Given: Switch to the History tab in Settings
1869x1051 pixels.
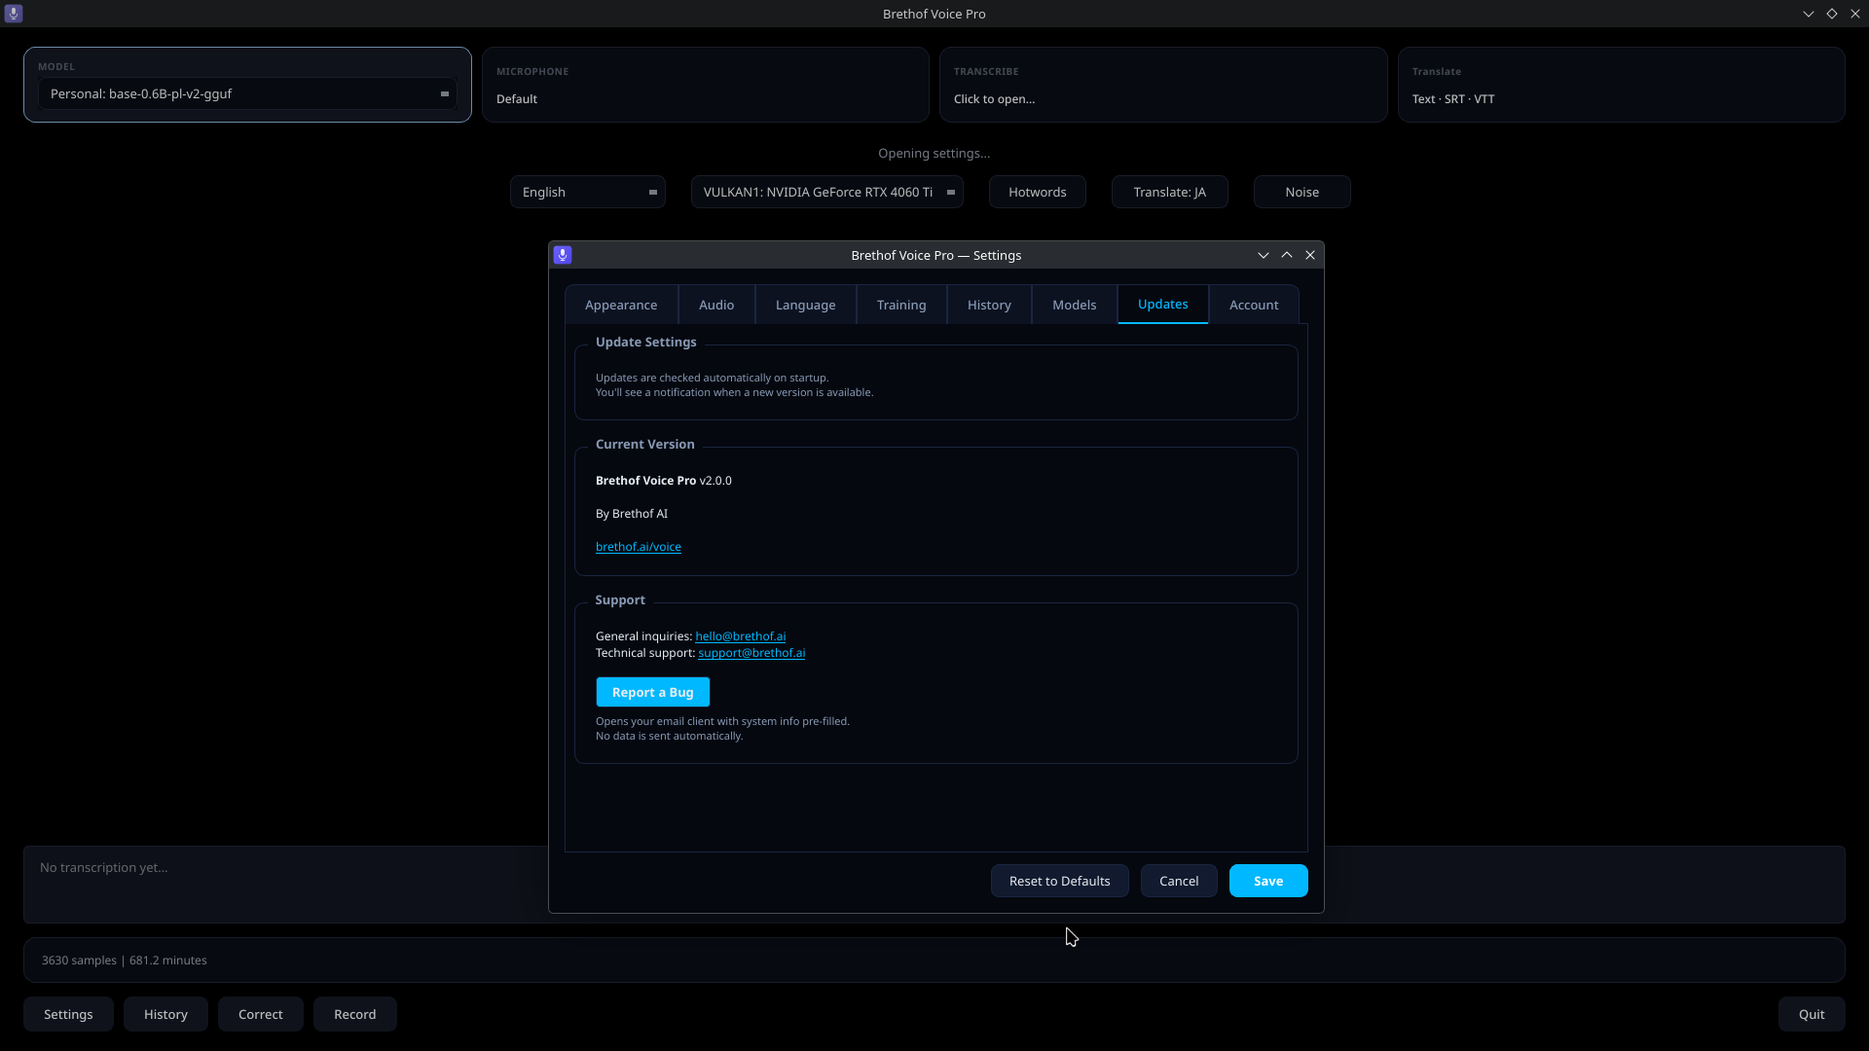Looking at the screenshot, I should [989, 305].
